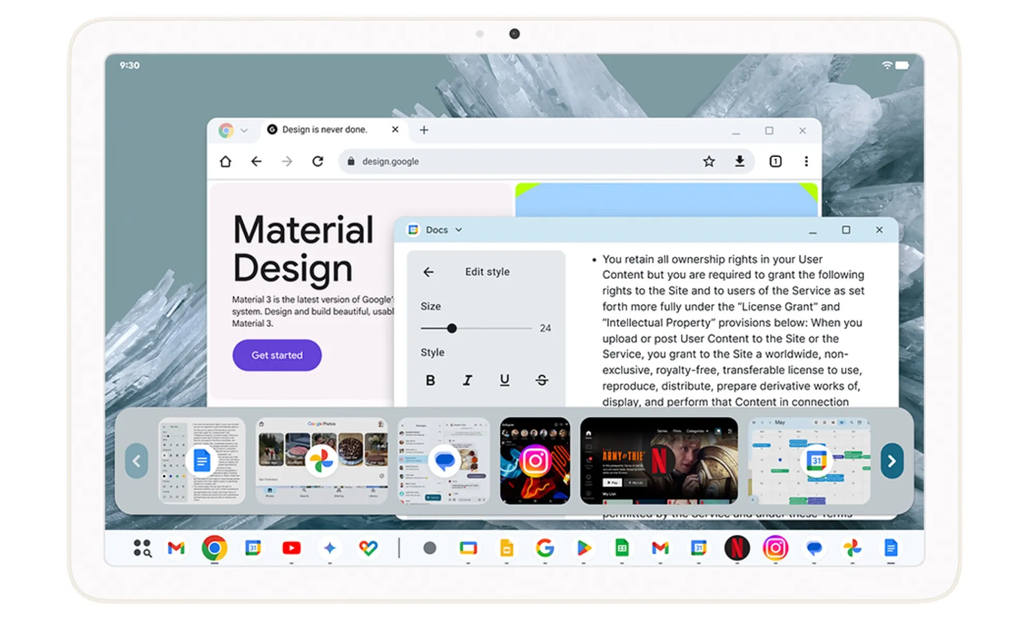Bookmark page with star icon
The height and width of the screenshot is (620, 1034).
click(709, 161)
